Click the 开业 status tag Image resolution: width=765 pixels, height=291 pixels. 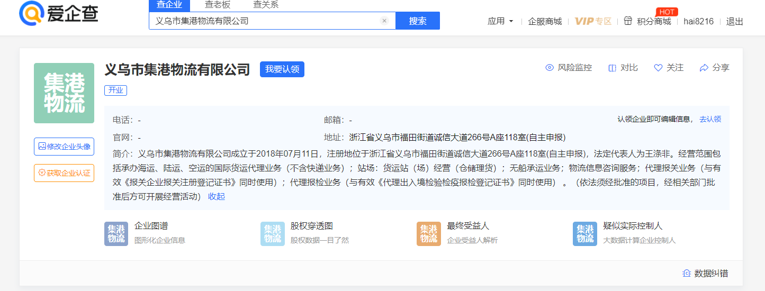click(x=115, y=90)
